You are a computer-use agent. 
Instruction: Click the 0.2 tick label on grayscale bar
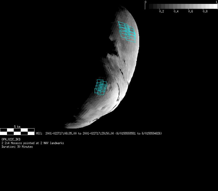[161, 12]
